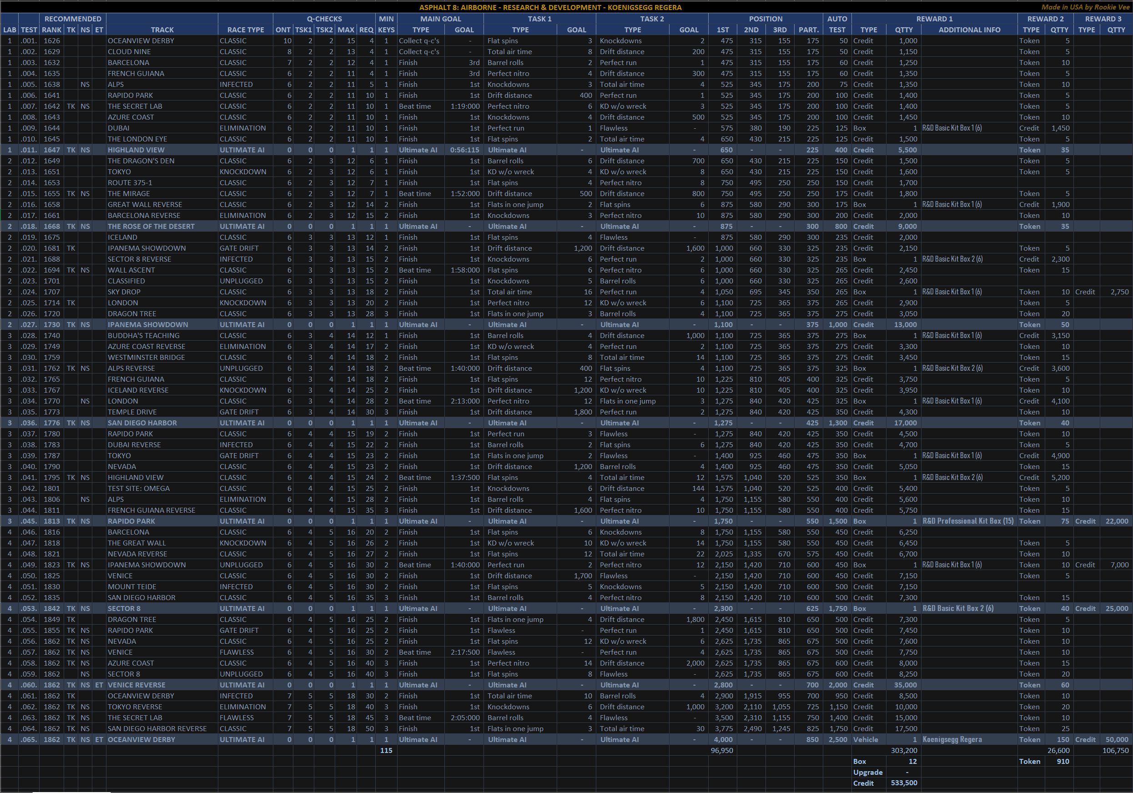The image size is (1133, 793).
Task: Click the BUDDHA'S TEACHING track cell
Action: (162, 336)
